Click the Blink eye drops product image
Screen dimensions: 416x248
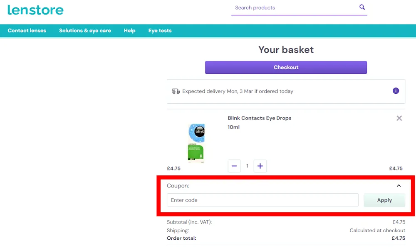click(196, 143)
